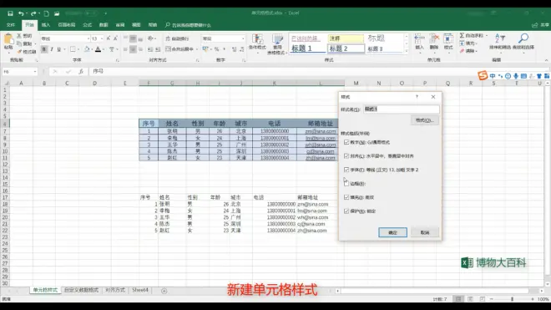
Task: Click the Find and Select magnifier
Action: [523, 38]
